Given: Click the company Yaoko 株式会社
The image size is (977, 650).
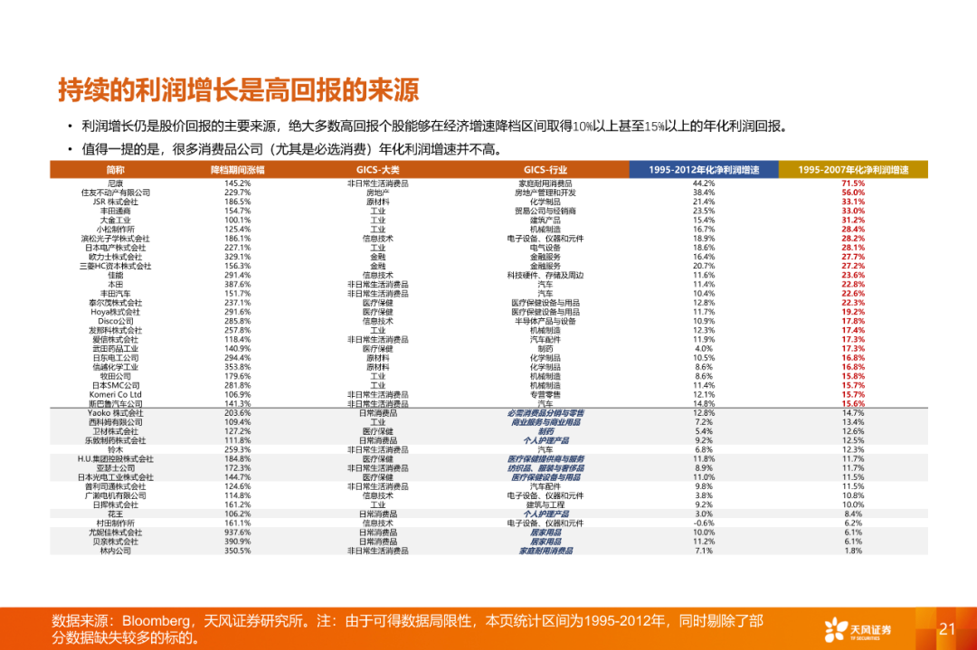Looking at the screenshot, I should coord(115,413).
